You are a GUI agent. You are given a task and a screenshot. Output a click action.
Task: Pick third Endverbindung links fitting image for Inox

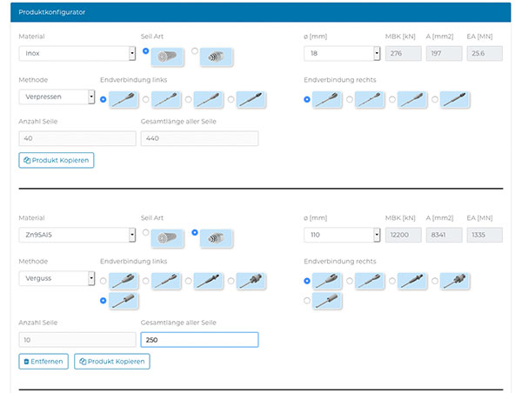[x=209, y=99]
